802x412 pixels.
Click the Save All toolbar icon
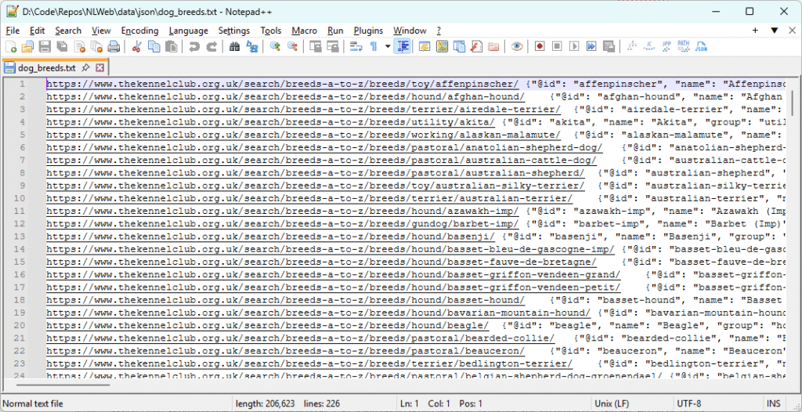click(x=62, y=47)
